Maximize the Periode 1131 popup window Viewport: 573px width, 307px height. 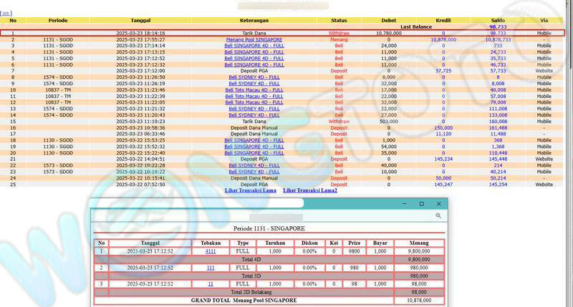421,204
